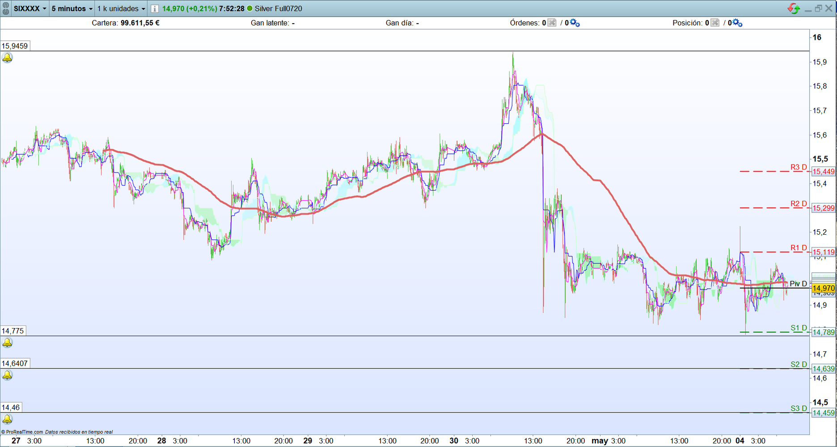The width and height of the screenshot is (837, 447).
Task: Click the Silver Full0720 instrument name
Action: [x=279, y=8]
